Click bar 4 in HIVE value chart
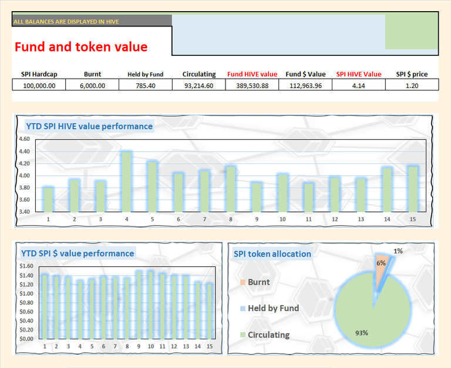 click(x=127, y=182)
